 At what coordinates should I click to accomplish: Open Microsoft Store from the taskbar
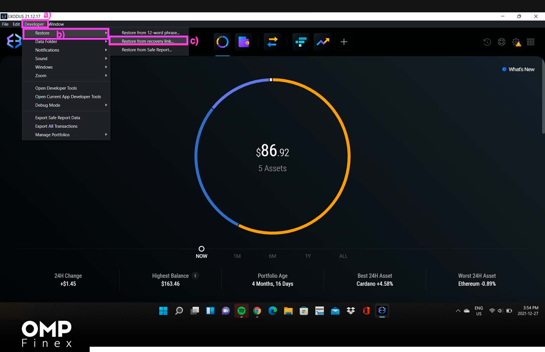coord(304,311)
